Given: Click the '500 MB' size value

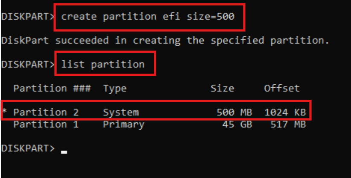Looking at the screenshot, I should coord(234,113).
